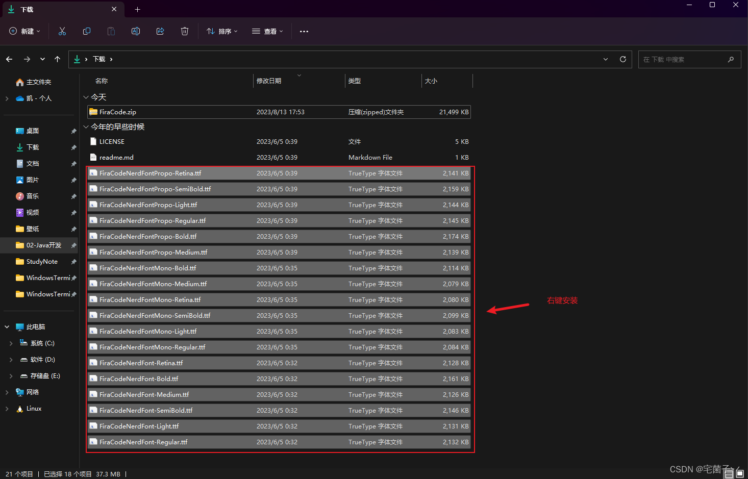Go up one folder level arrow

[x=57, y=59]
